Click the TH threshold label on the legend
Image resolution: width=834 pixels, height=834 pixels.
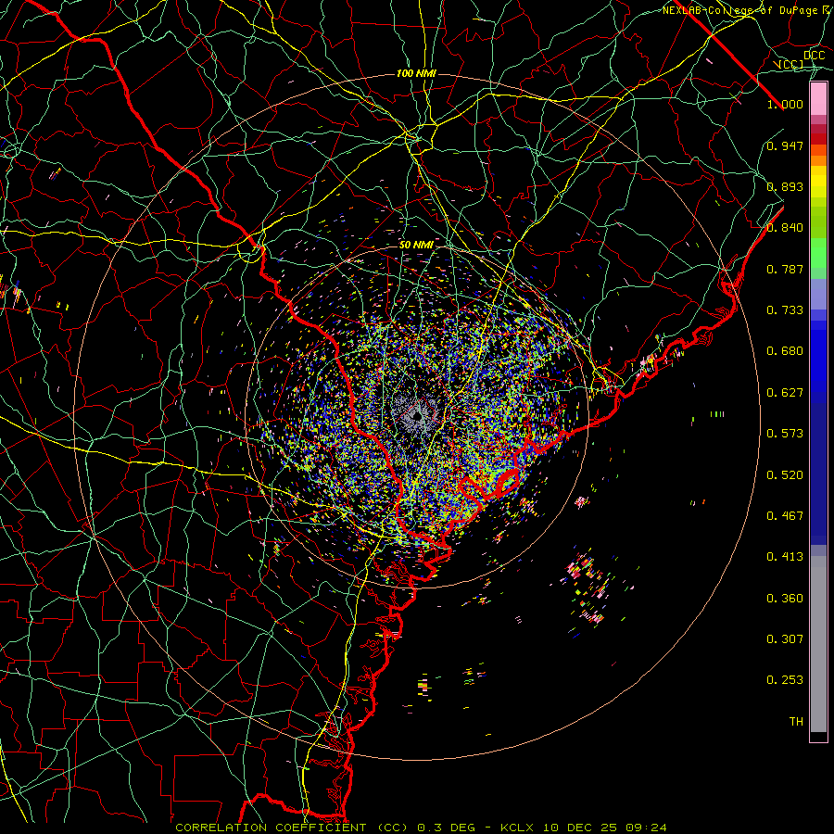click(796, 722)
